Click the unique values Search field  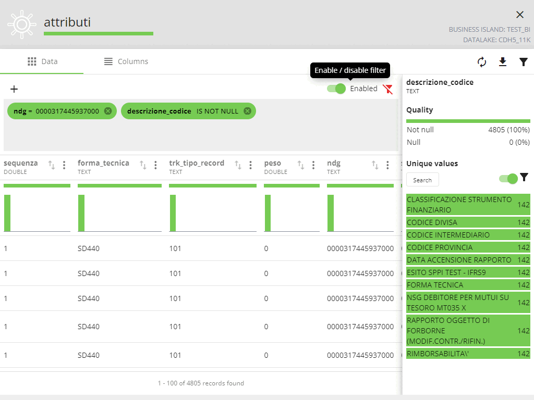point(422,180)
